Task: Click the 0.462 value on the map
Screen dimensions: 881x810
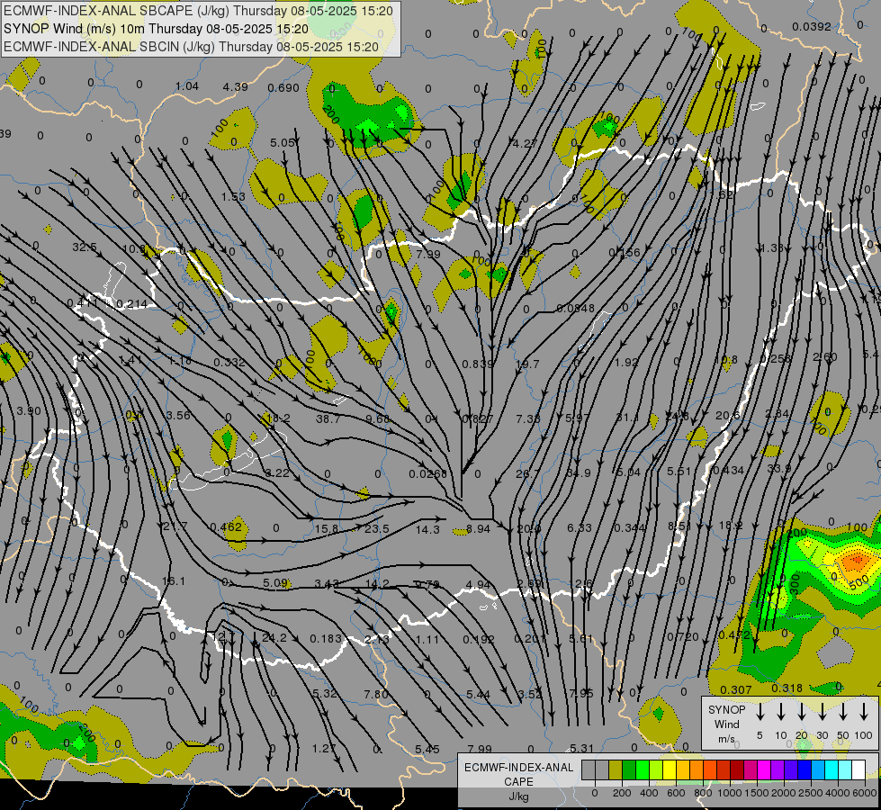Action: click(x=226, y=526)
